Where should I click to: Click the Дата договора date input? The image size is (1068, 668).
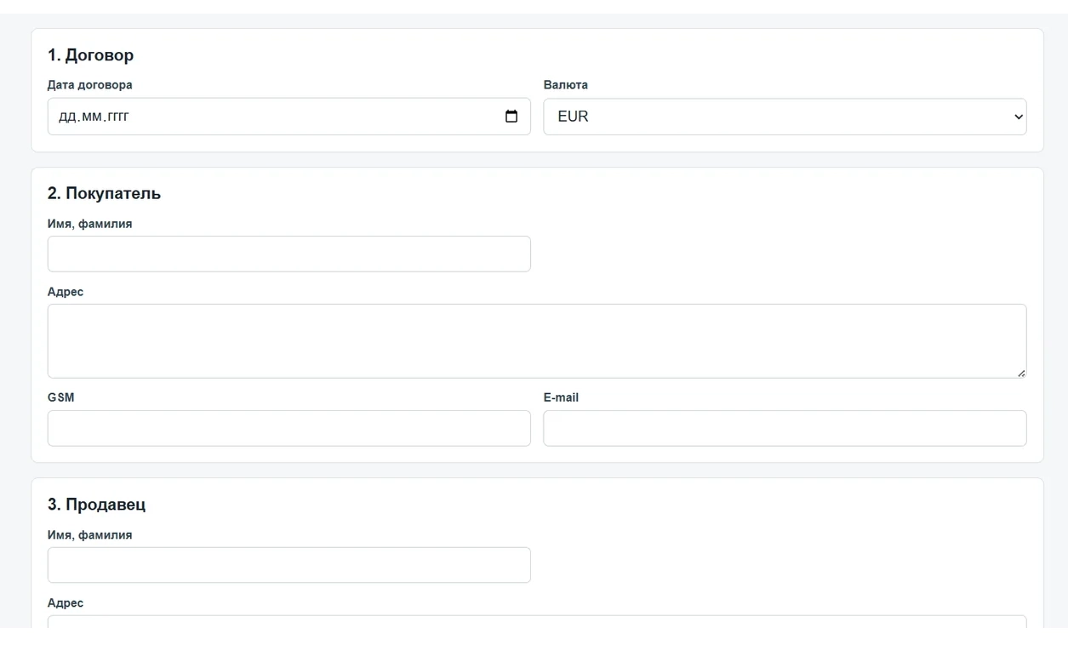click(289, 117)
